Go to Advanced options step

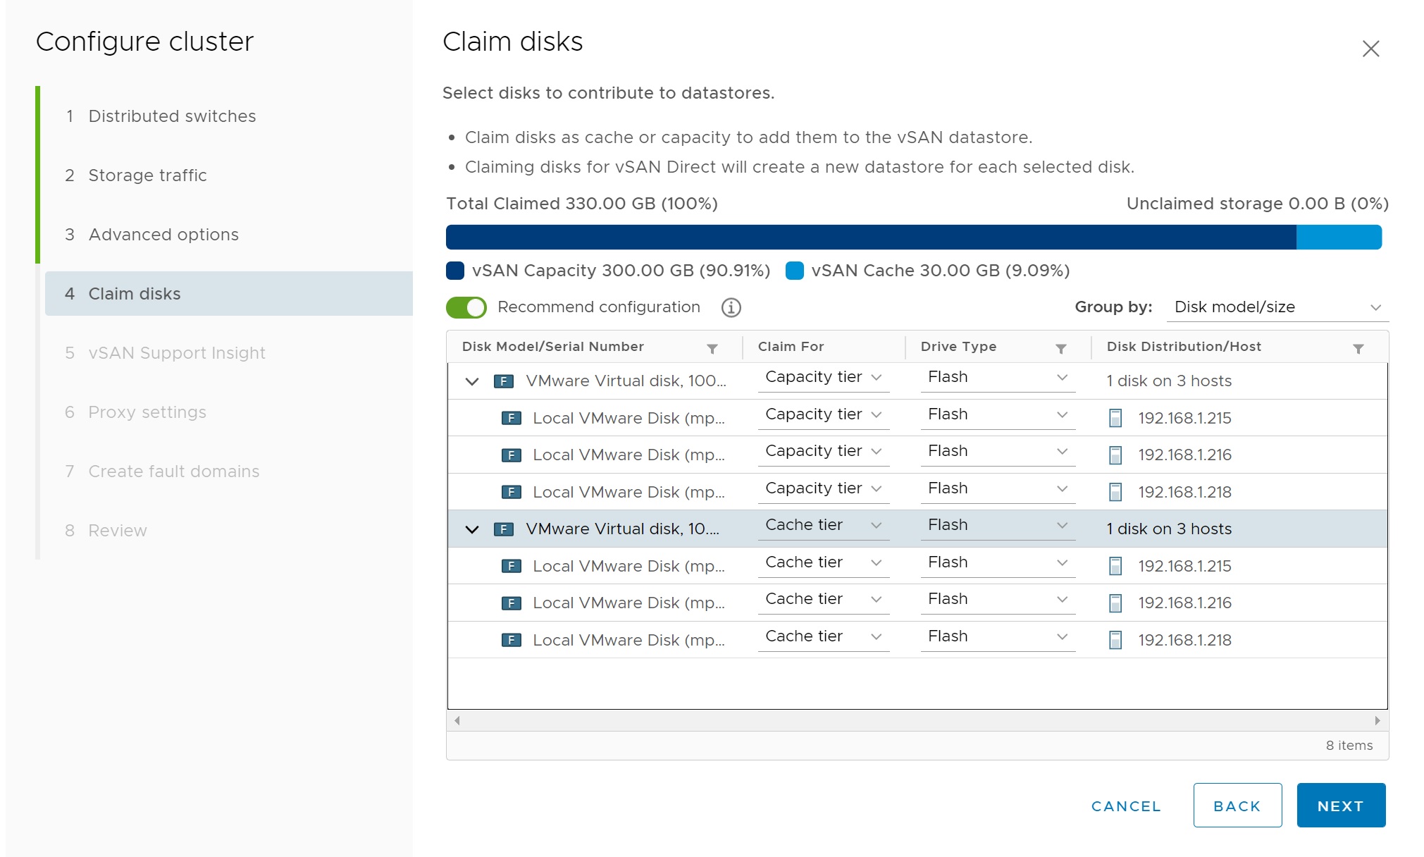pos(163,235)
